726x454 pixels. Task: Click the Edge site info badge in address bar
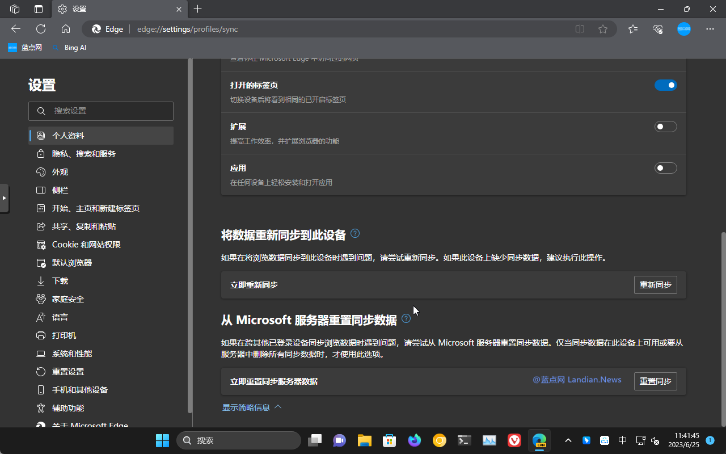(107, 29)
